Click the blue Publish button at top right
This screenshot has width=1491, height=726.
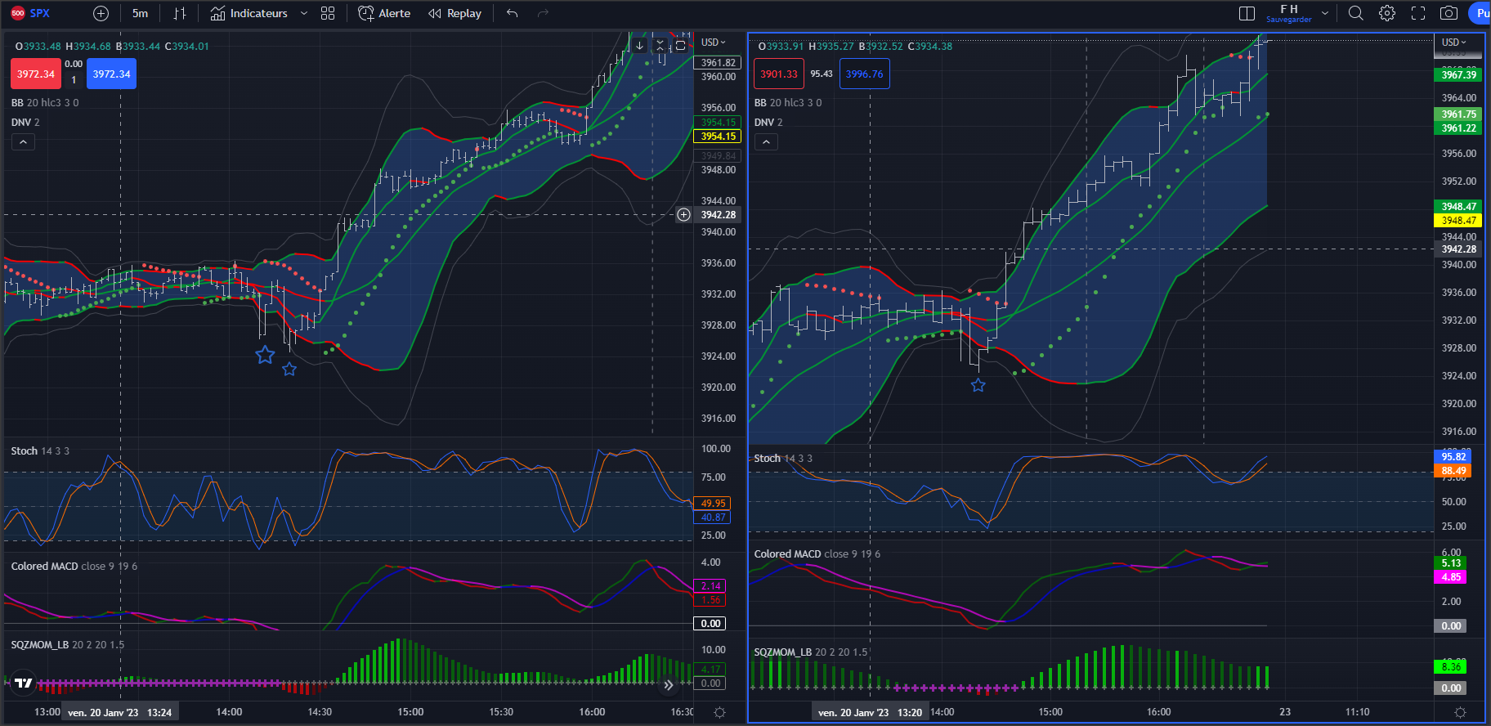(x=1480, y=13)
